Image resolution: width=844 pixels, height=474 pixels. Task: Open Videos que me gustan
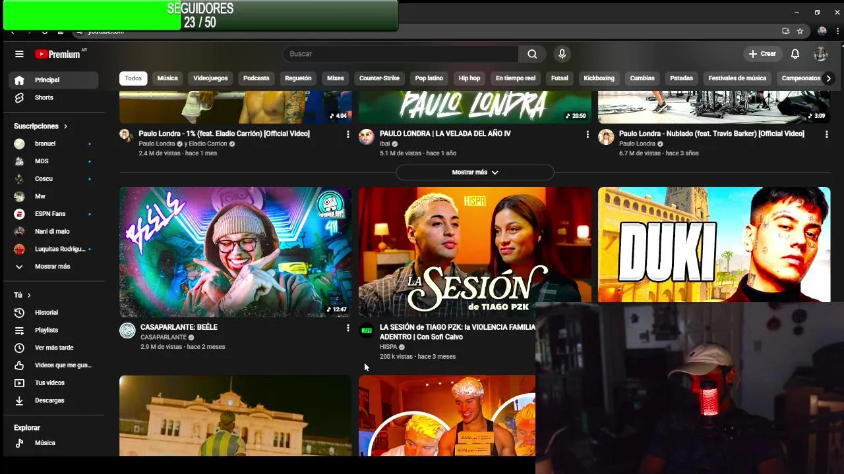coord(53,365)
